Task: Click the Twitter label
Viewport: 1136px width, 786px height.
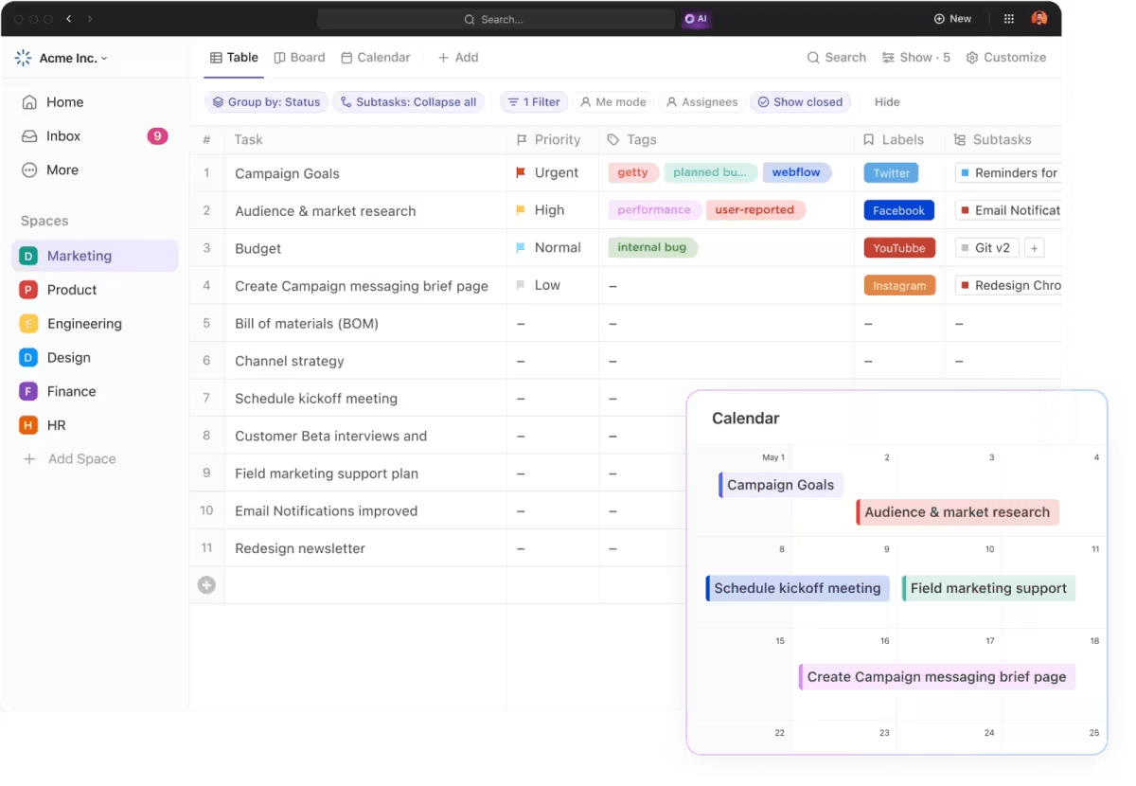Action: [x=892, y=173]
